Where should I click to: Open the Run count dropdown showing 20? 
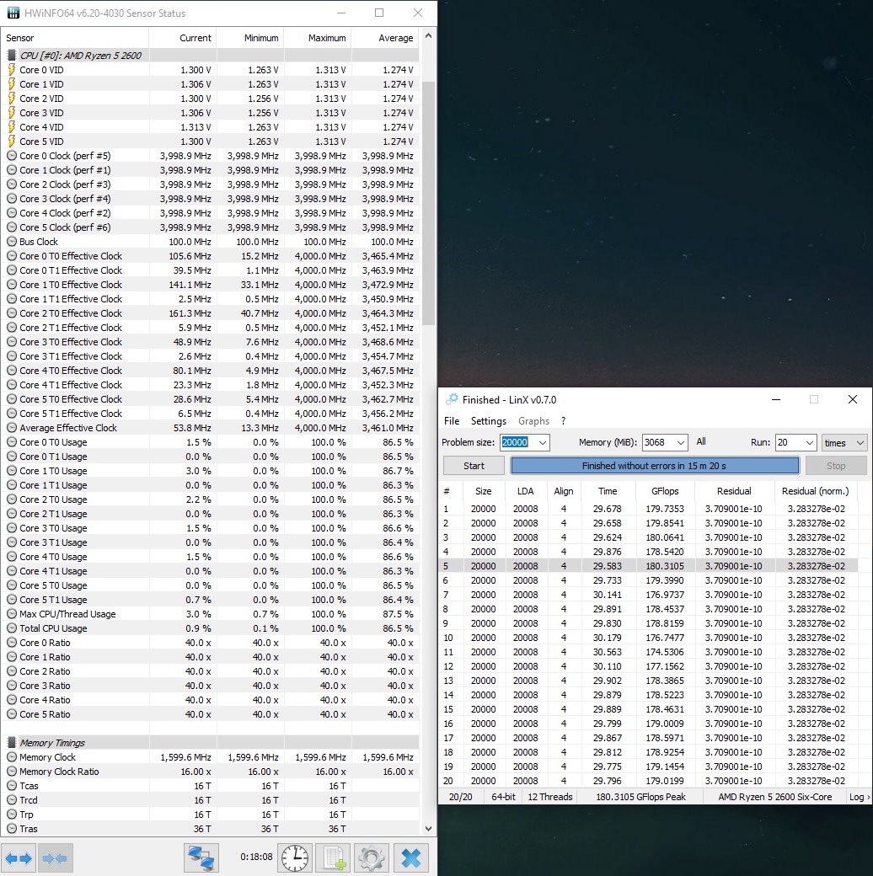pyautogui.click(x=809, y=442)
